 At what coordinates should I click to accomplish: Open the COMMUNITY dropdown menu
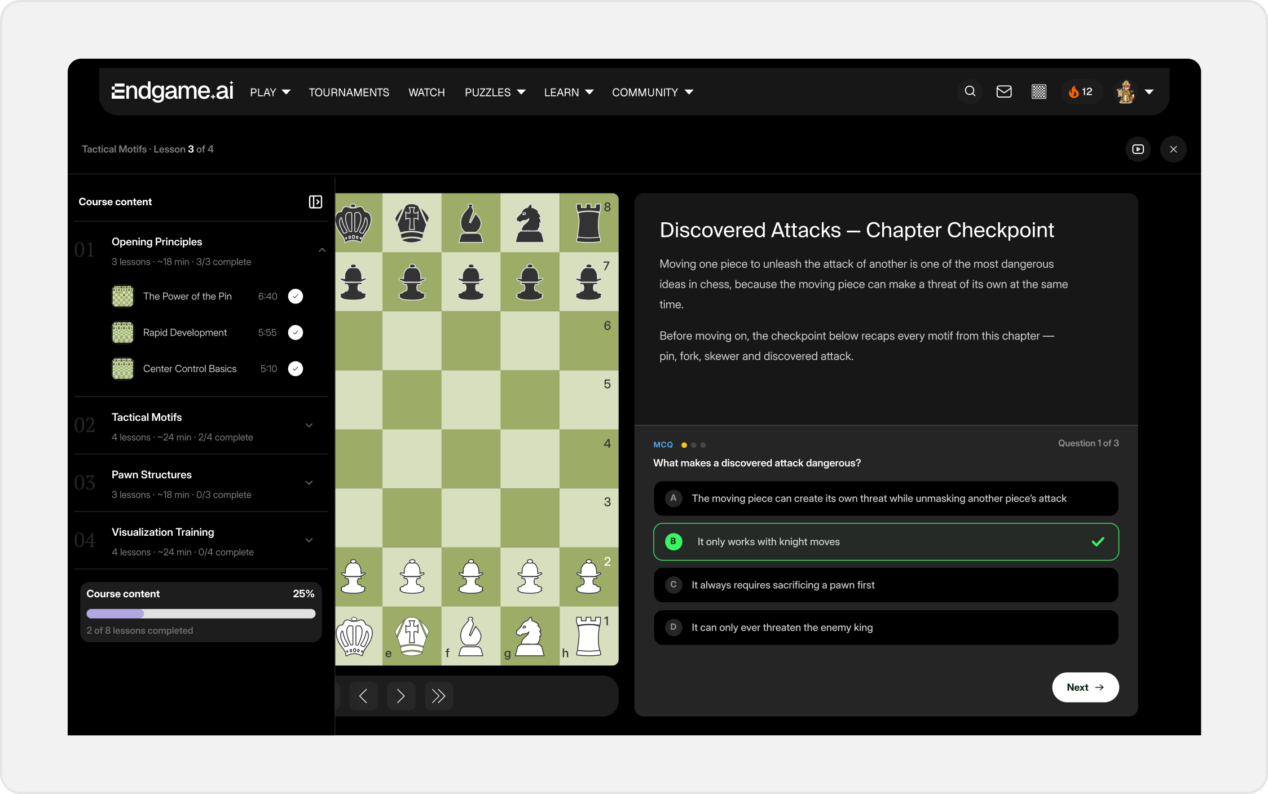coord(653,92)
